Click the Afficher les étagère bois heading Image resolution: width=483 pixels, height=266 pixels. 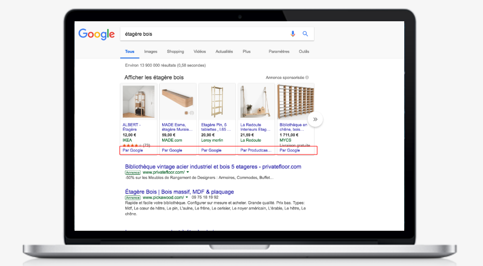[x=154, y=77]
